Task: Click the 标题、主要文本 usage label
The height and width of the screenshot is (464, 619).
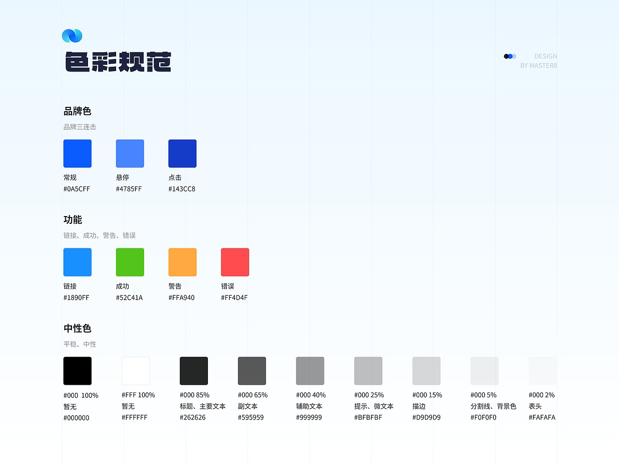Action: 203,406
